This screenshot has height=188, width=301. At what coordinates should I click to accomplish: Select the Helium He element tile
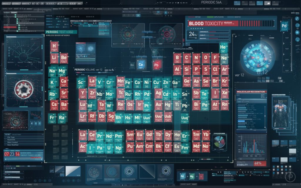coord(223,48)
